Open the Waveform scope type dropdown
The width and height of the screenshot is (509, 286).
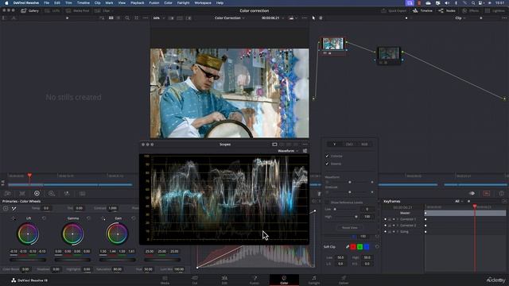288,151
